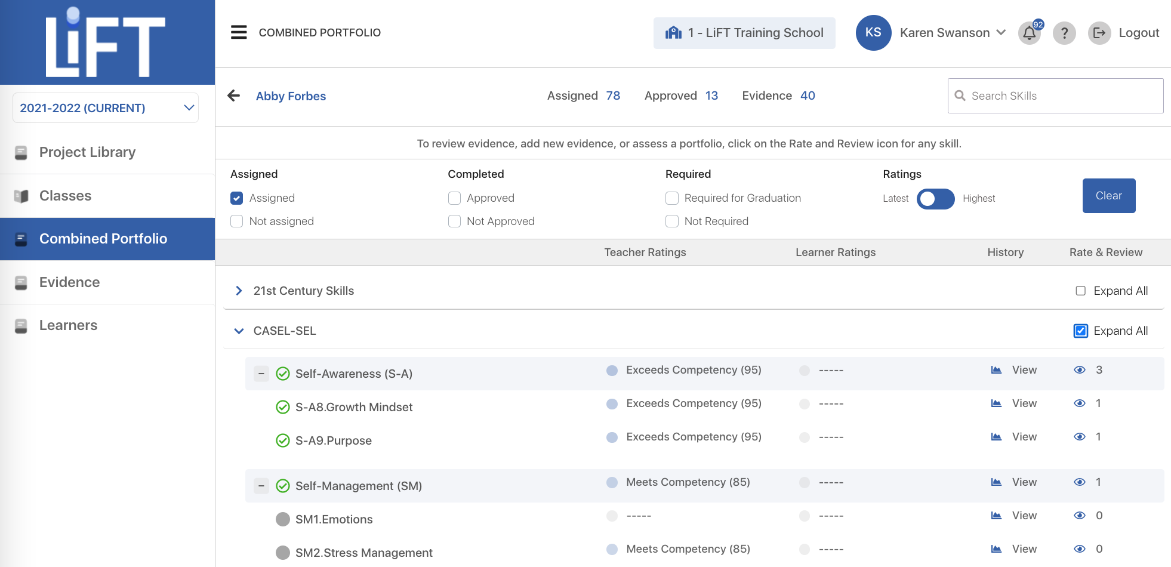Viewport: 1171px width, 567px height.
Task: Click the history chart icon for S-A8.Growth Mindset
Action: pos(996,403)
